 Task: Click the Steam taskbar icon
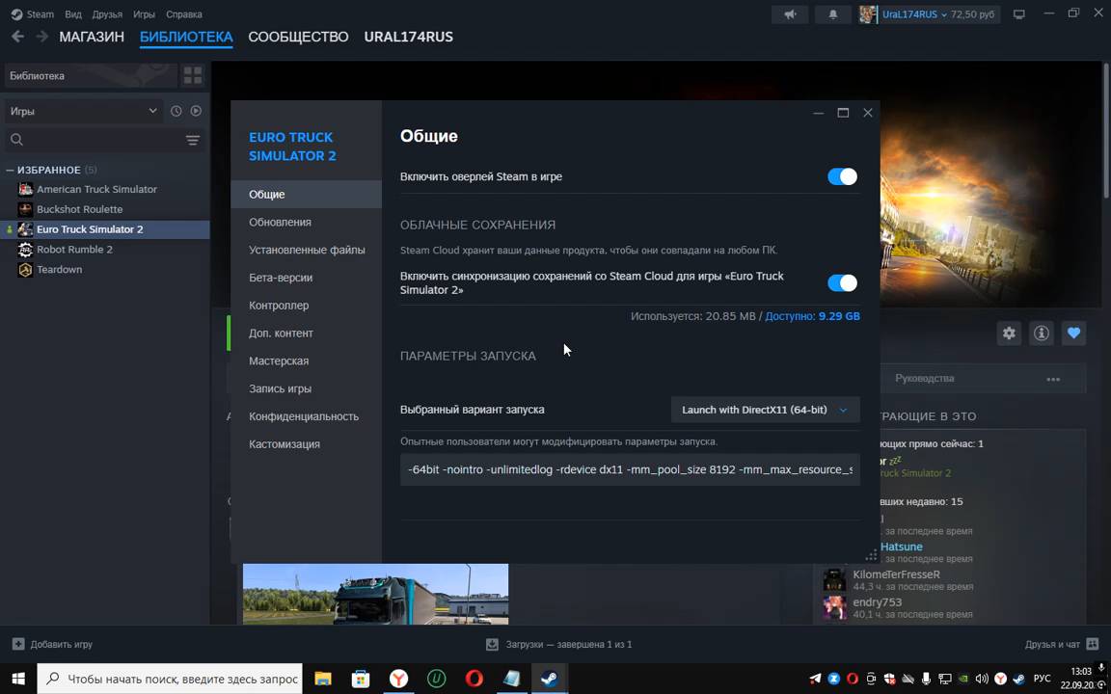549,680
